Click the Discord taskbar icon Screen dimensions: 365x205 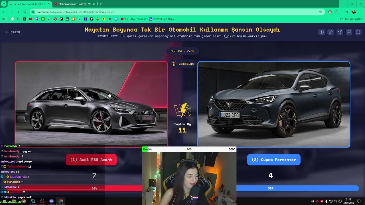coord(52,201)
